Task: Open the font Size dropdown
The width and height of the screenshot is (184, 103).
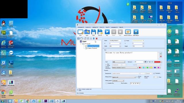Action: pos(139,62)
